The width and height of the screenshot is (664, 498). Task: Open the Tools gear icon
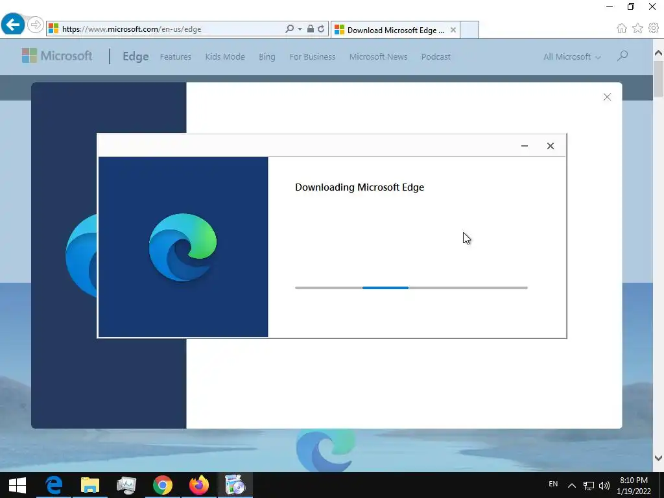654,29
